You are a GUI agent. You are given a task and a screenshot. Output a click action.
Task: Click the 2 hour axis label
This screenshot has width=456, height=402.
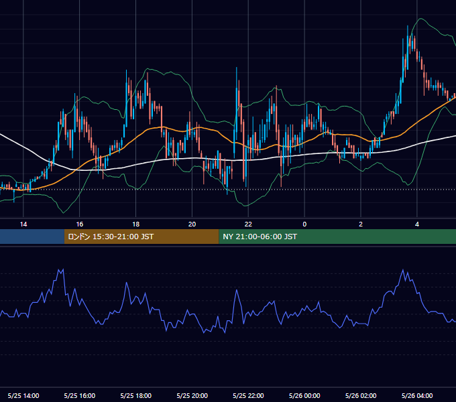click(361, 224)
